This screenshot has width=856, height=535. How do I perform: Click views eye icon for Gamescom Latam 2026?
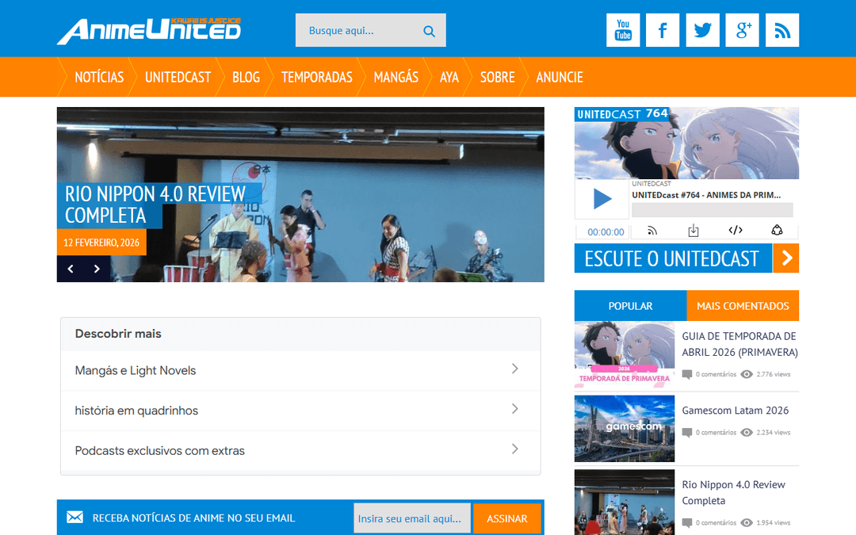click(x=747, y=433)
